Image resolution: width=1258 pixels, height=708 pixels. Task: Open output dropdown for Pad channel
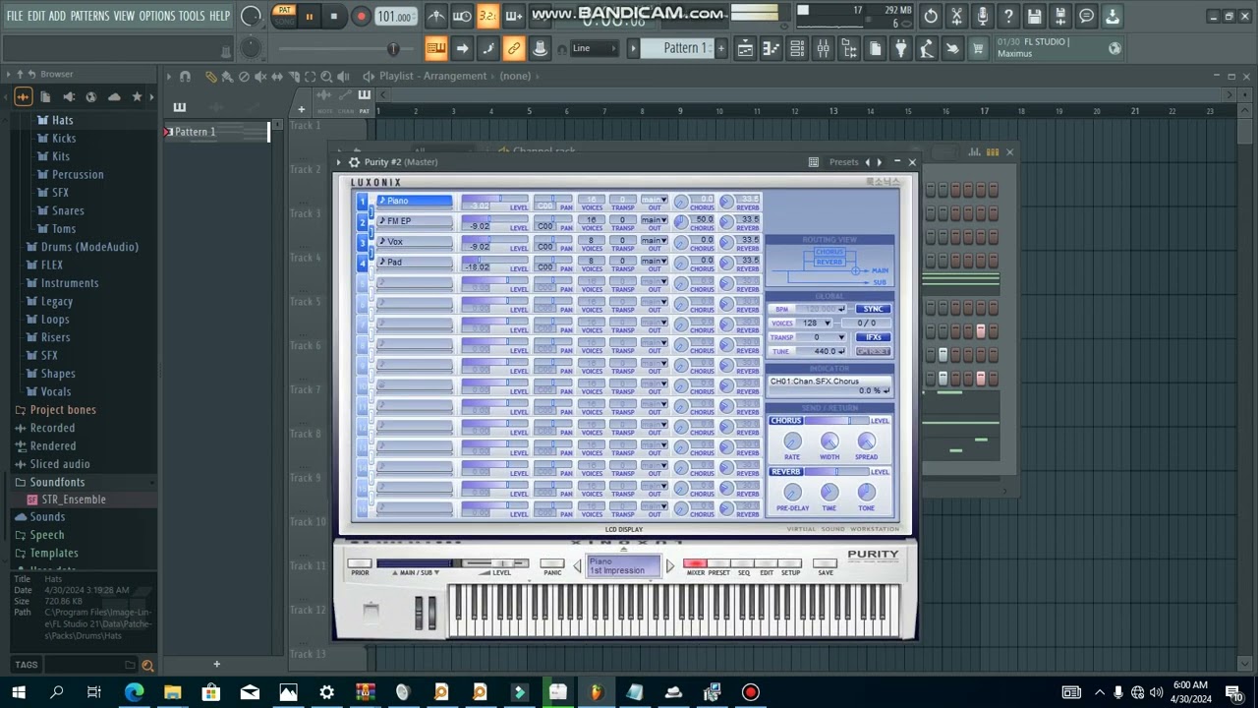[x=655, y=261]
